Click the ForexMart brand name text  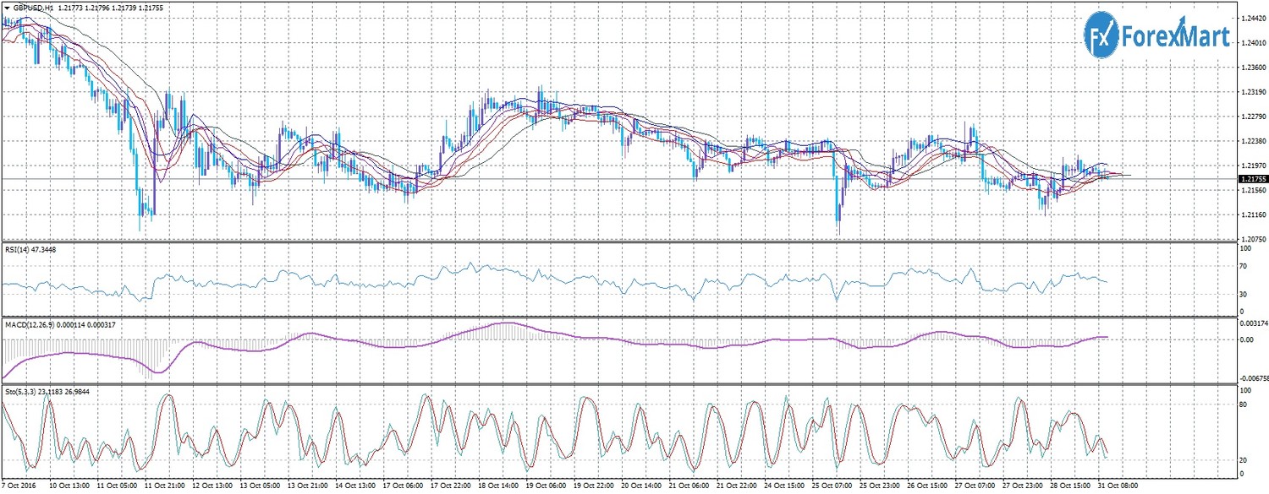pos(1175,36)
